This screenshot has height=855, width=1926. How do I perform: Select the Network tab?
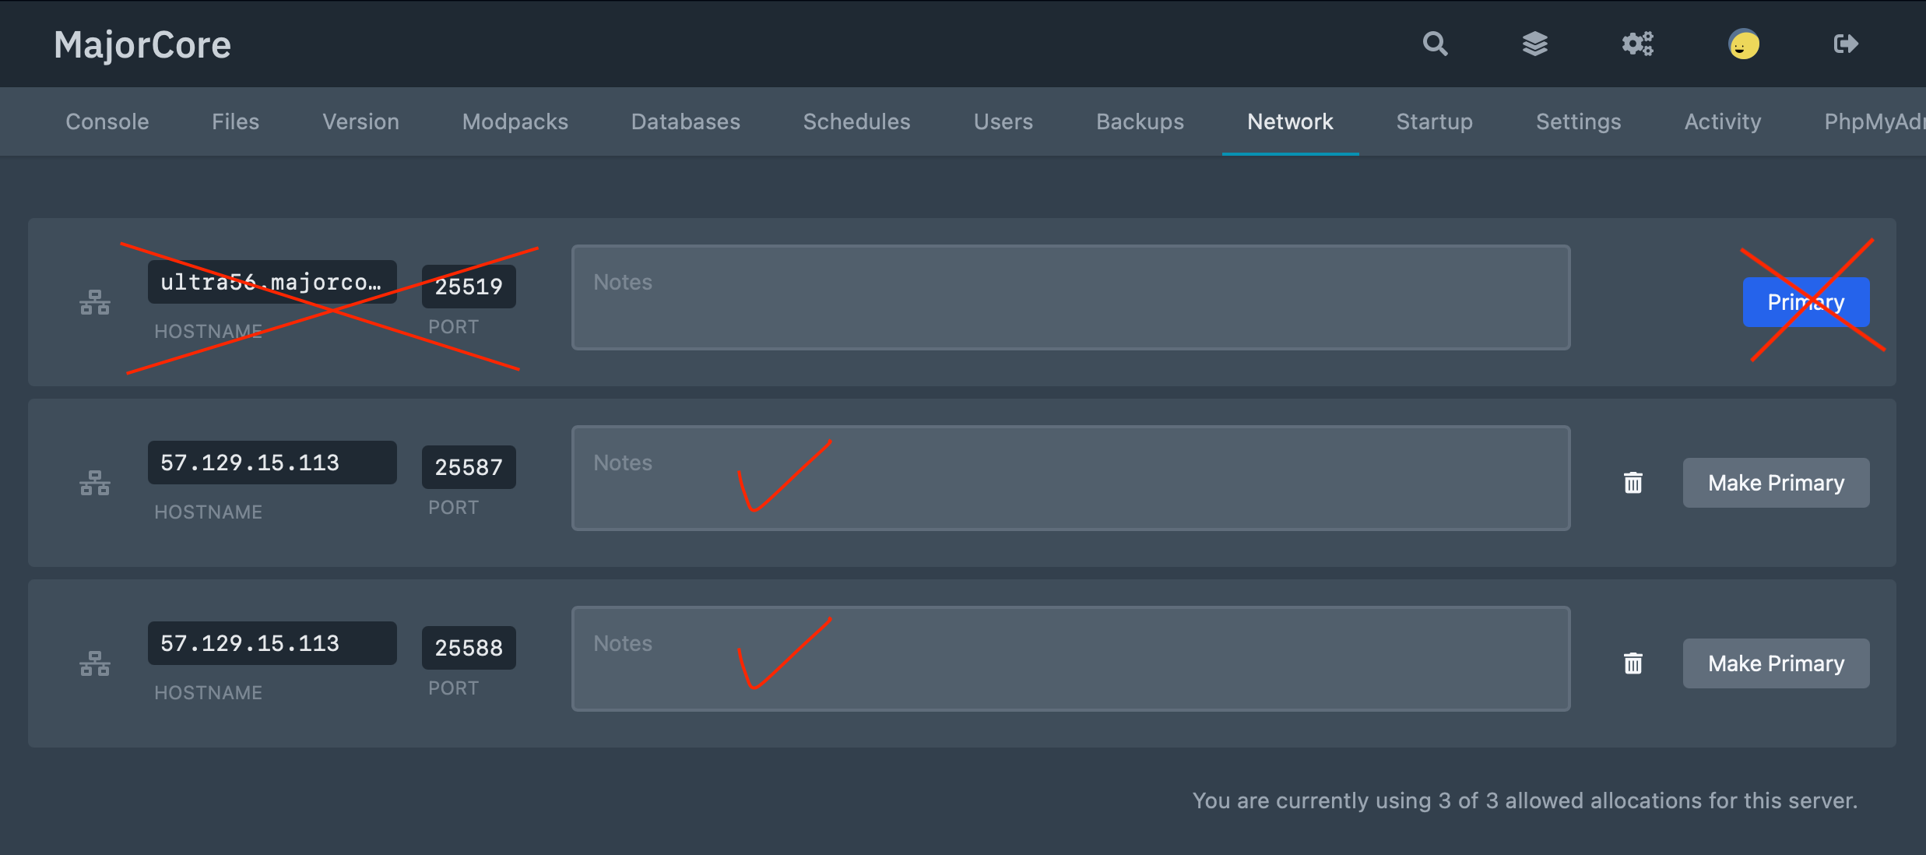(x=1290, y=121)
